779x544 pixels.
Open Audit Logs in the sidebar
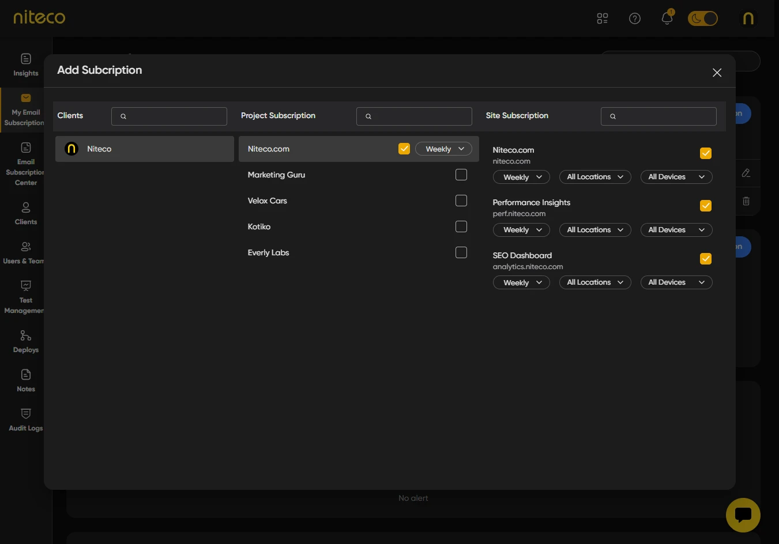pos(26,420)
